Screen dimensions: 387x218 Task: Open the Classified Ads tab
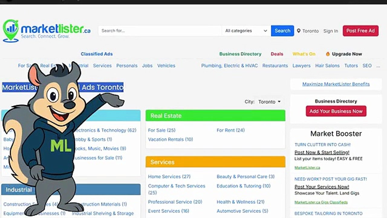(97, 54)
